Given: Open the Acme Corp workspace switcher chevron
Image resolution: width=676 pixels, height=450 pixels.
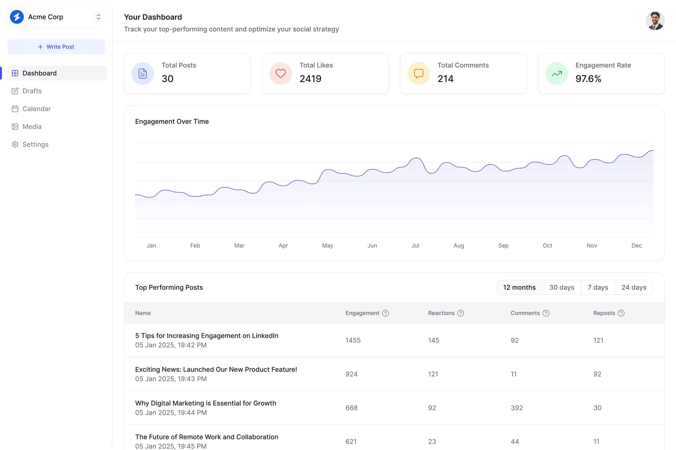Looking at the screenshot, I should coord(99,17).
